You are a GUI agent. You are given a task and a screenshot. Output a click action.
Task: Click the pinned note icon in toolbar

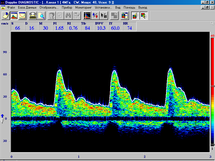[5, 16]
